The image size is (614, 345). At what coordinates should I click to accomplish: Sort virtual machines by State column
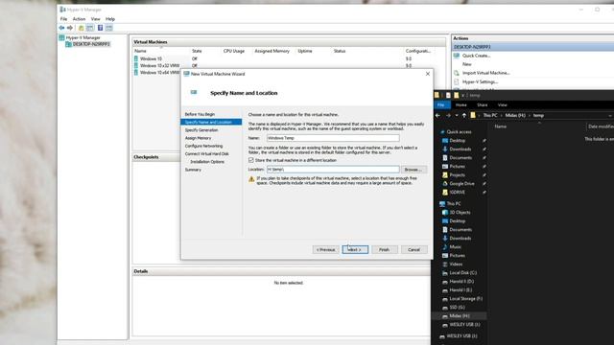pyautogui.click(x=197, y=51)
